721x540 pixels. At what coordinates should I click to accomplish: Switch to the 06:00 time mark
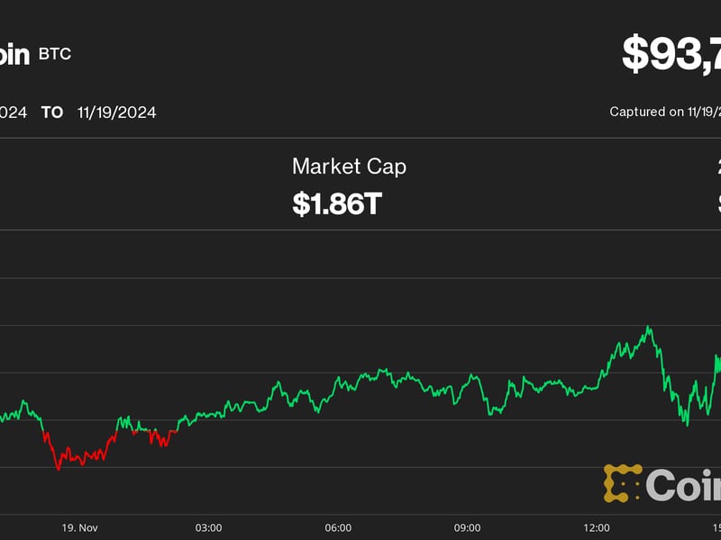pyautogui.click(x=338, y=528)
